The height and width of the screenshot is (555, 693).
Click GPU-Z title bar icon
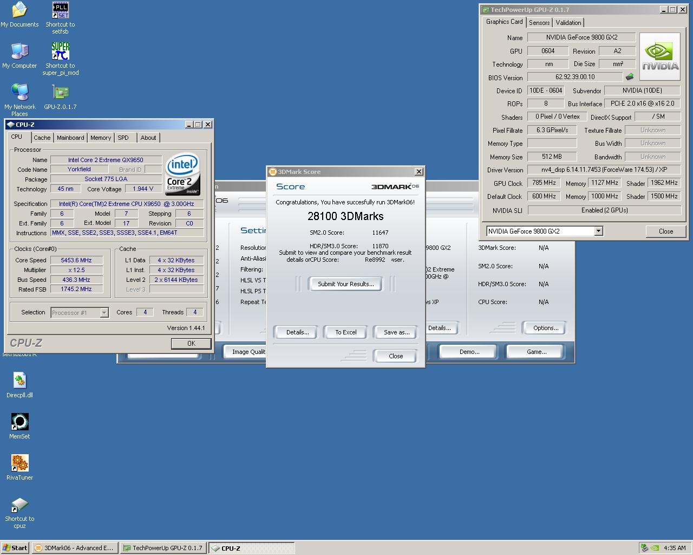[x=486, y=10]
